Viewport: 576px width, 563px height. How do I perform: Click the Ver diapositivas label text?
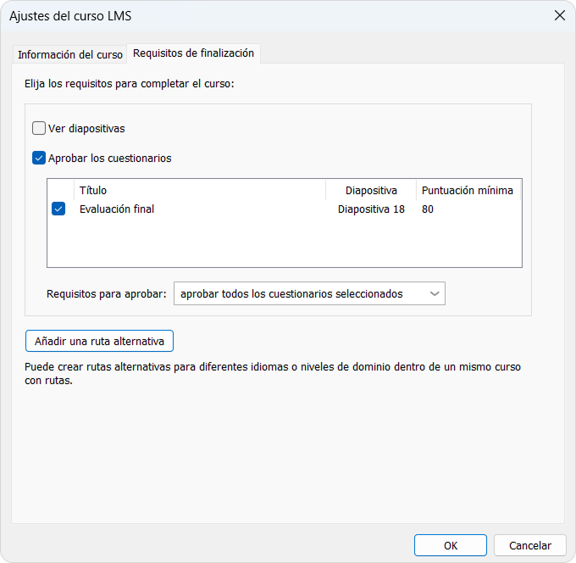pyautogui.click(x=86, y=129)
